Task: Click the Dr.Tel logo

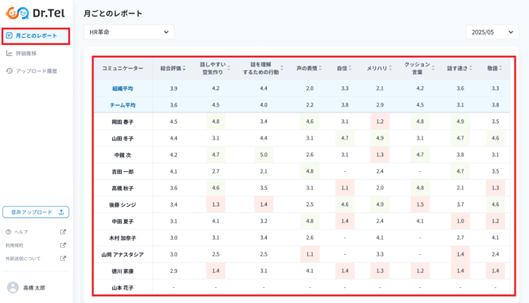Action: pyautogui.click(x=35, y=13)
